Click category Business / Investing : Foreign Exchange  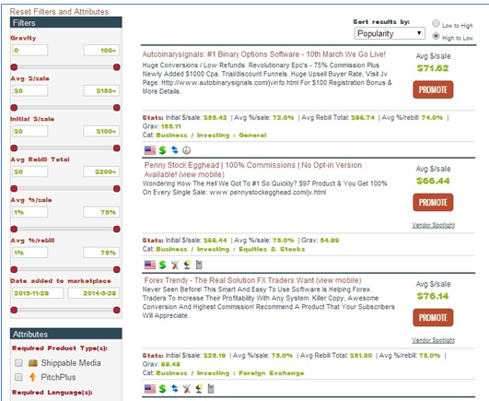click(230, 373)
